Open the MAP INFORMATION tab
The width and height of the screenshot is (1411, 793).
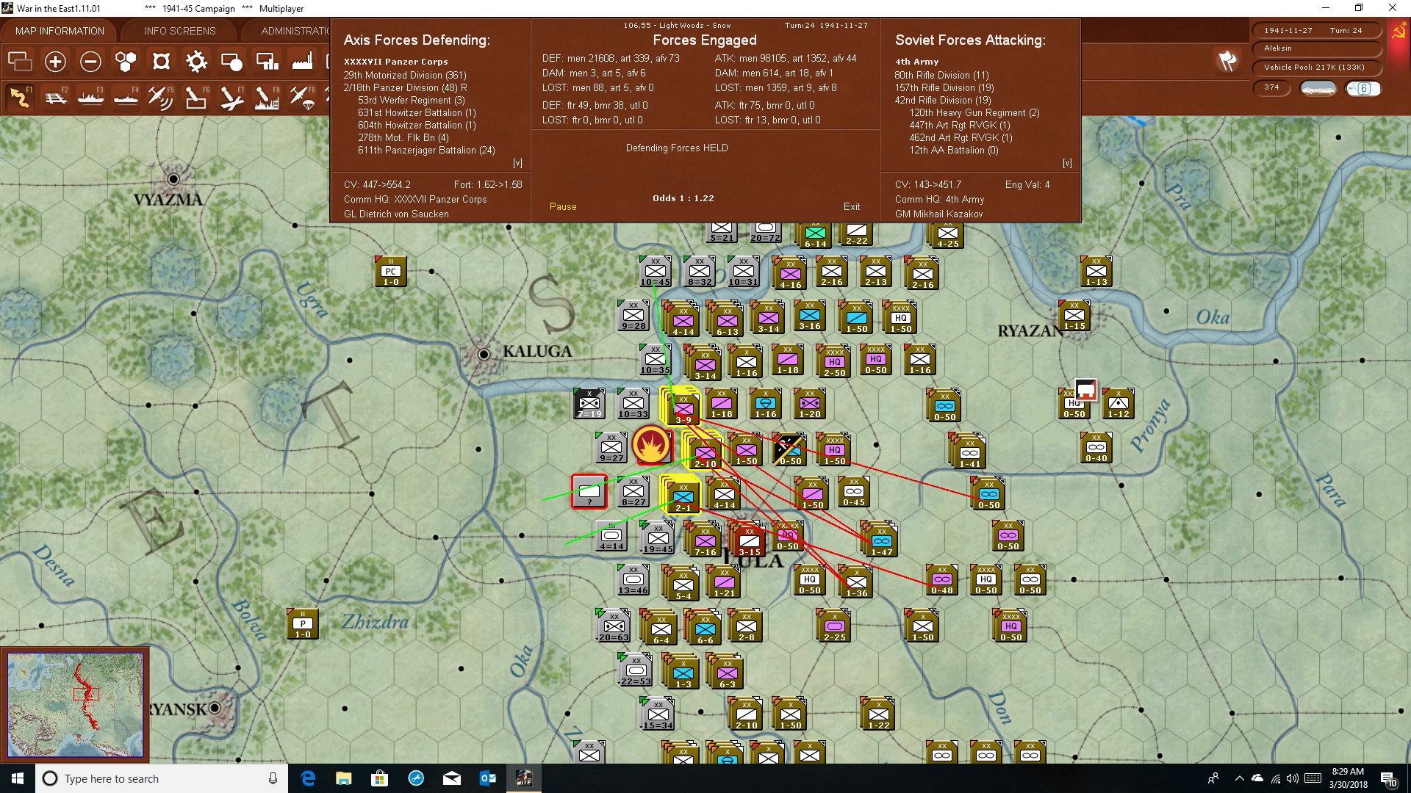60,31
